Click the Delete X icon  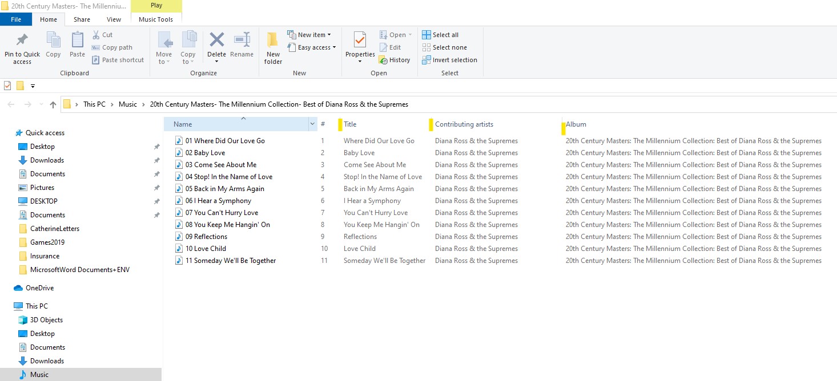216,40
